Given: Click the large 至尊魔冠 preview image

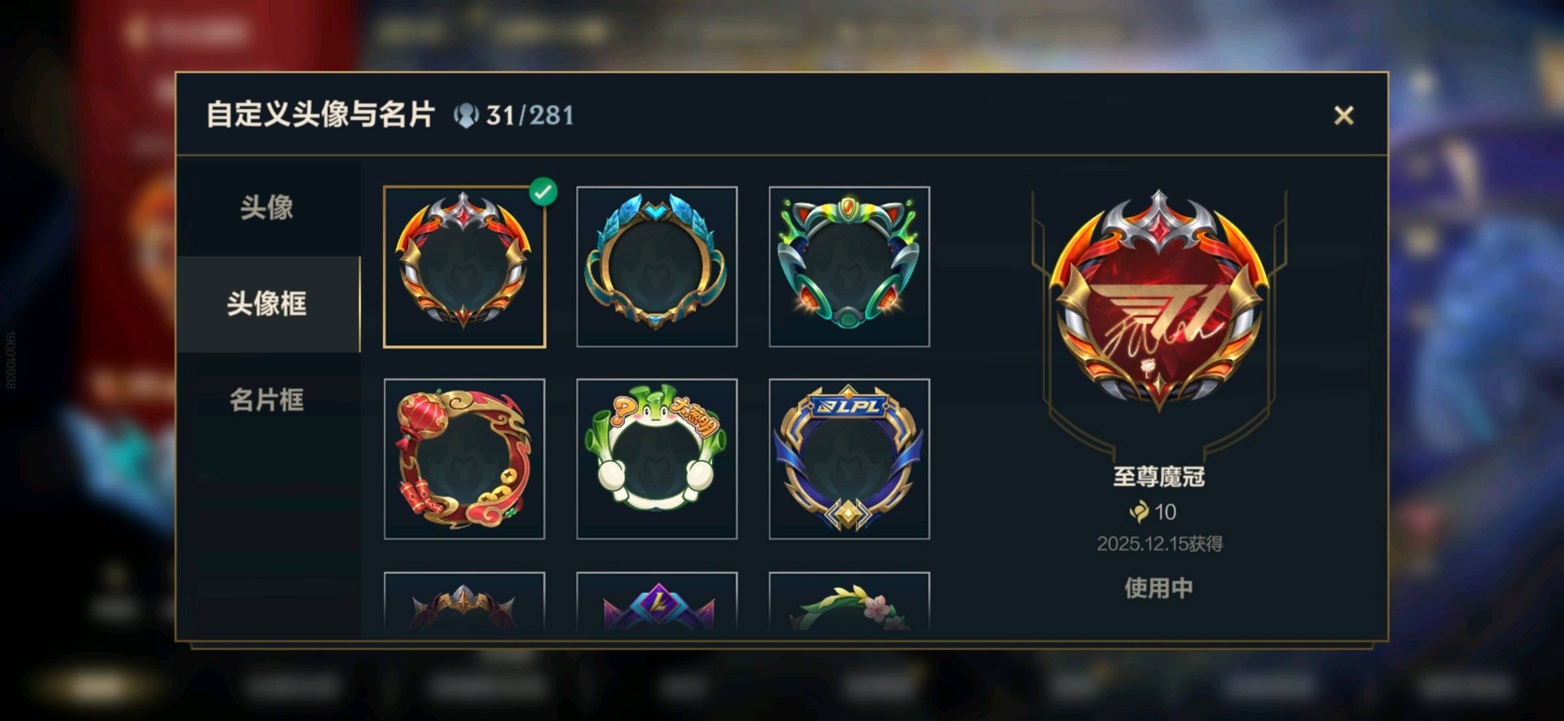Looking at the screenshot, I should (x=1159, y=300).
